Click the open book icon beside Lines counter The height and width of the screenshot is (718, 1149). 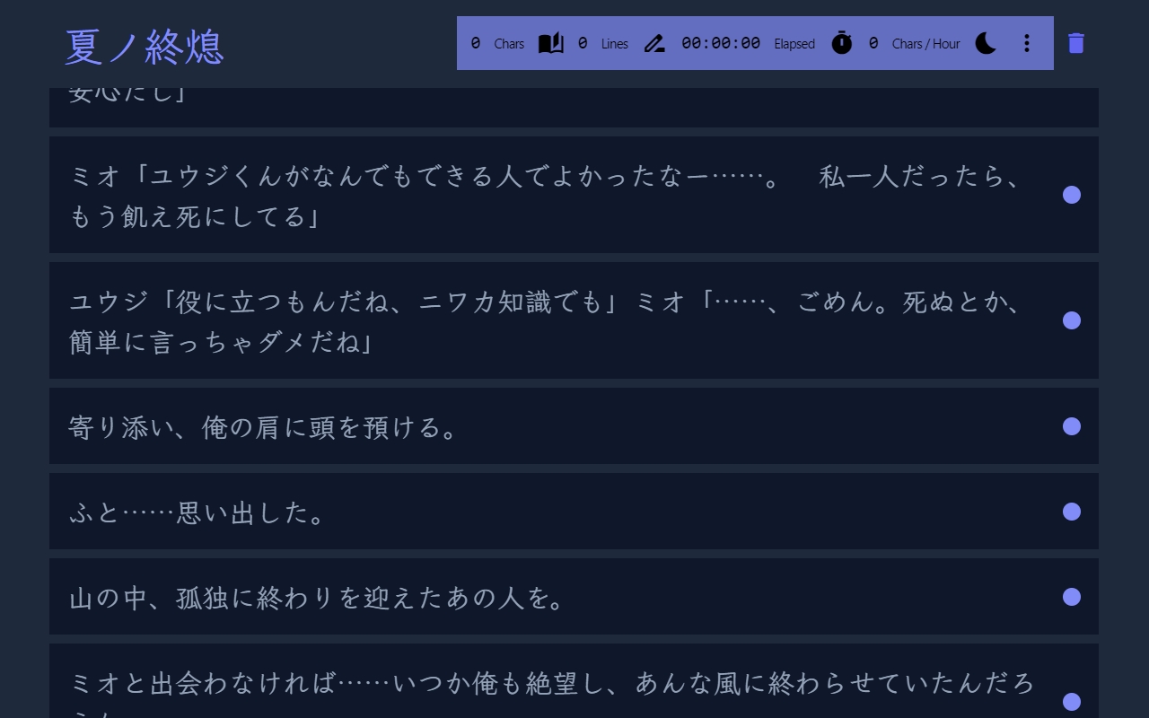(550, 42)
